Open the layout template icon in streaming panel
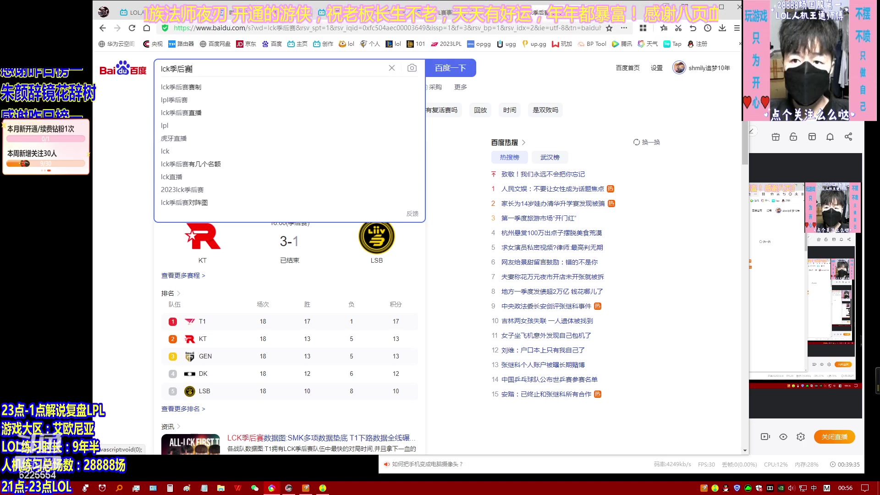Viewport: 880px width, 495px height. click(812, 137)
